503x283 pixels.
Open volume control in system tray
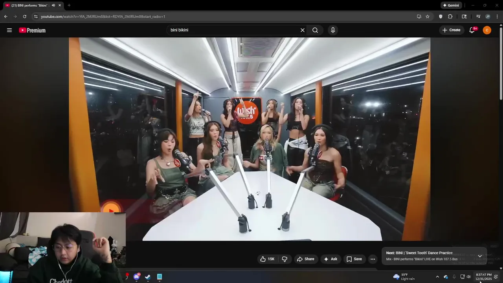point(468,277)
